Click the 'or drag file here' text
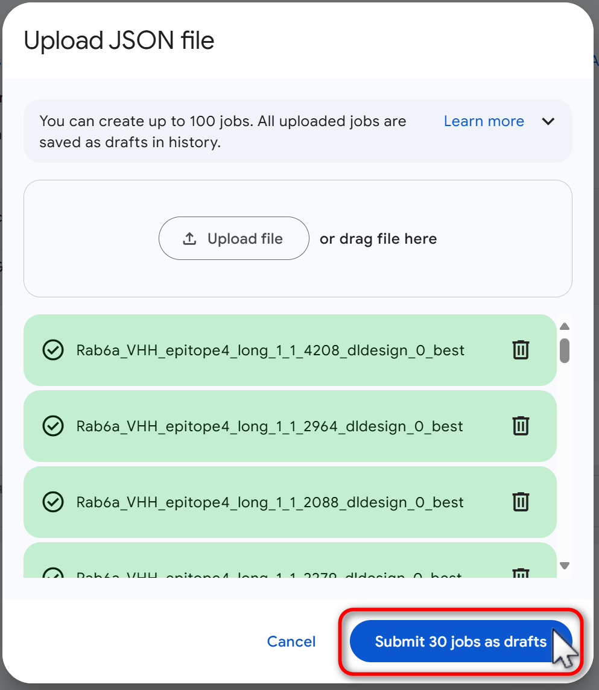This screenshot has width=599, height=690. tap(378, 238)
